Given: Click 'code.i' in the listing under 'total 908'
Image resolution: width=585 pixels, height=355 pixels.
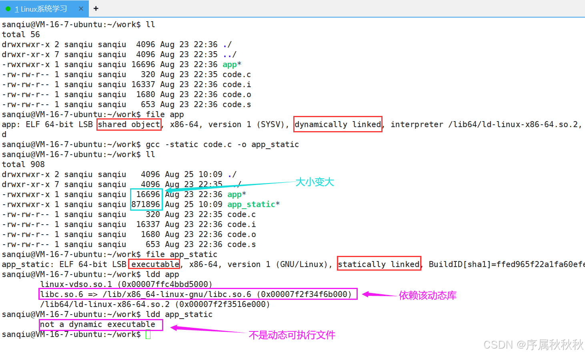Looking at the screenshot, I should [242, 224].
